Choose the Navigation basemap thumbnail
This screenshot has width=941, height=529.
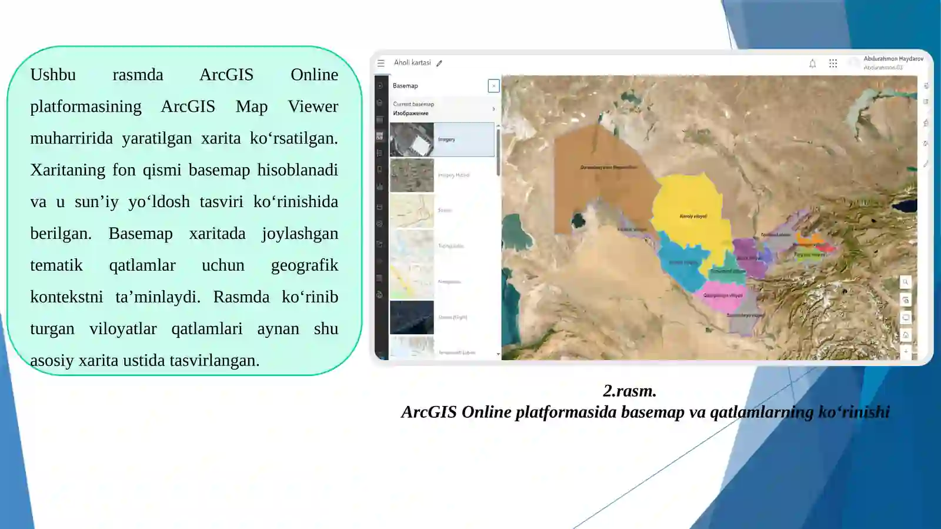click(x=412, y=282)
